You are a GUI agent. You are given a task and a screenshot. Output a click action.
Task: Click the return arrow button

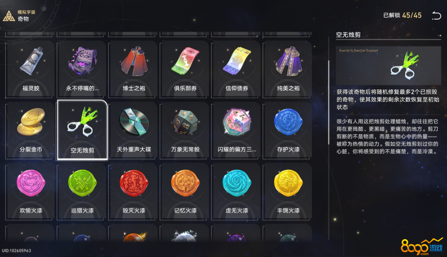coord(436,15)
